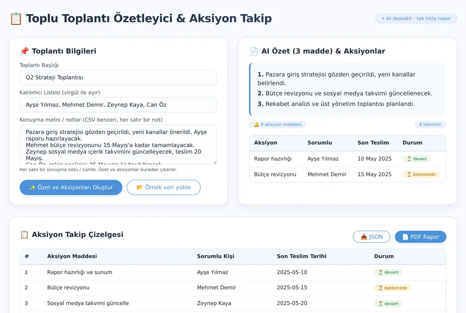Select the 2025-05-15 date cell
Viewport: 466px width, 313px height.
[x=292, y=288]
